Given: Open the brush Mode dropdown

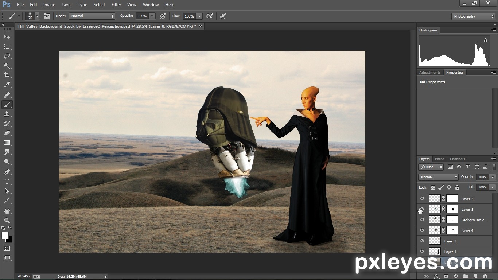Looking at the screenshot, I should pos(92,16).
